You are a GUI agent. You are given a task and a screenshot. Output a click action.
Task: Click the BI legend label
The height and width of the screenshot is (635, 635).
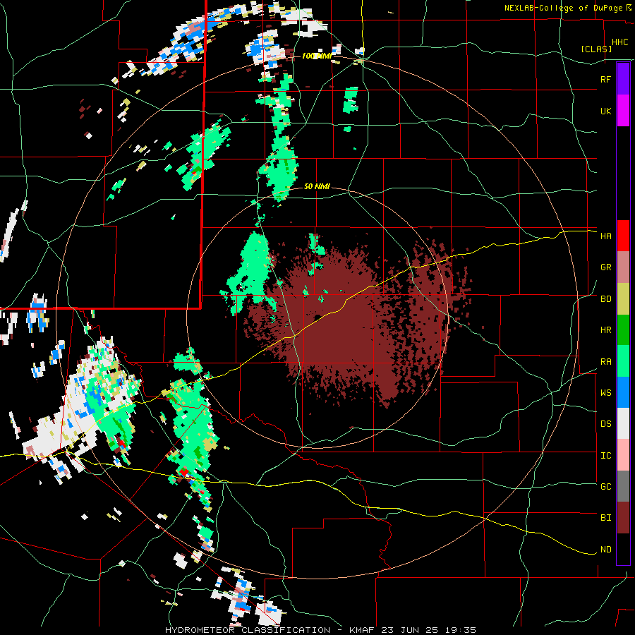(x=605, y=518)
